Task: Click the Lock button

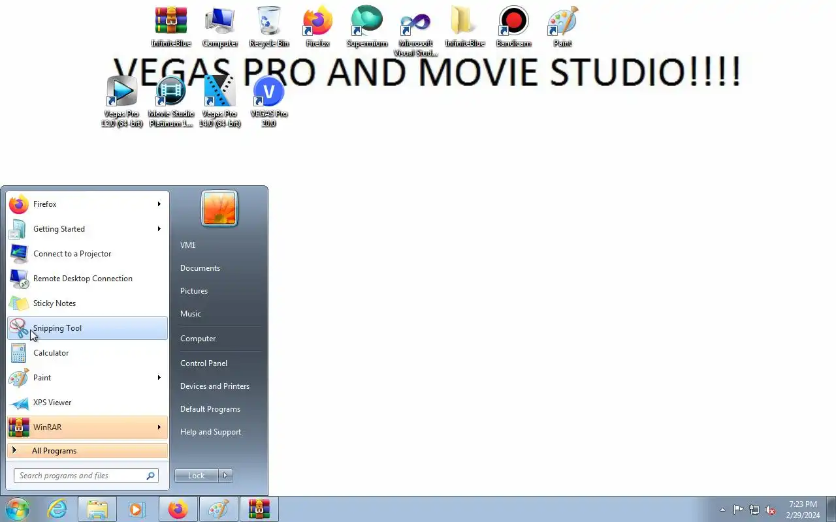Action: (197, 476)
